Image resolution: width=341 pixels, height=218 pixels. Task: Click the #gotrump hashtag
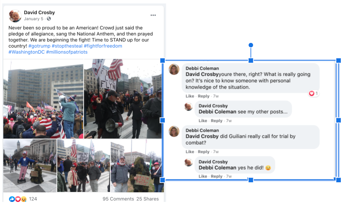[x=39, y=46]
